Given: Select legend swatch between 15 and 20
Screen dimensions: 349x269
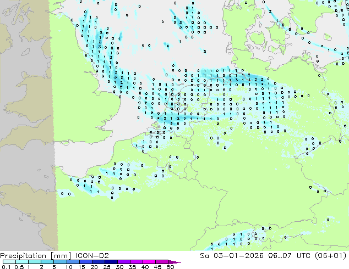Looking at the screenshot, I should (86, 262).
